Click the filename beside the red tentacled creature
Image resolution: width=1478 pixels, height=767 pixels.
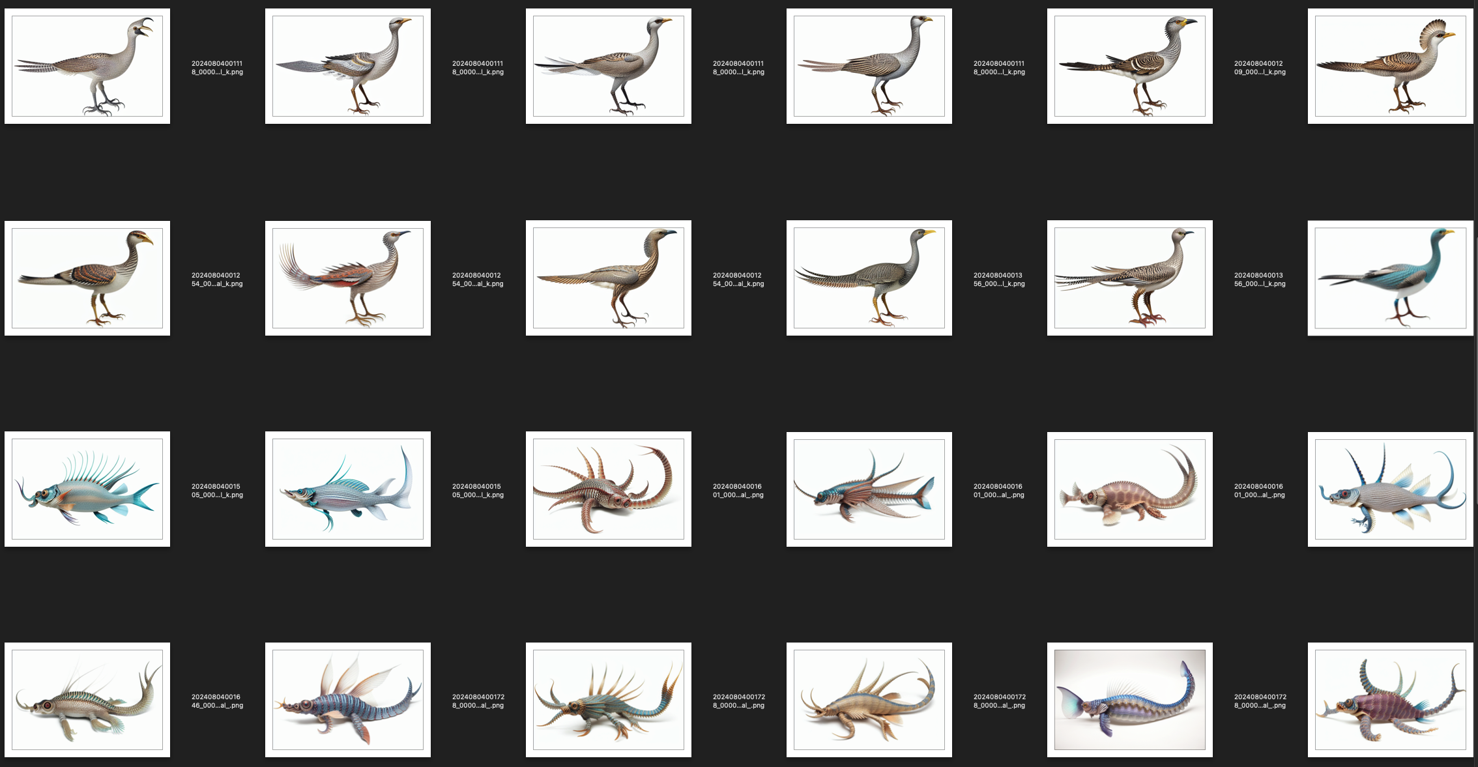tap(738, 491)
